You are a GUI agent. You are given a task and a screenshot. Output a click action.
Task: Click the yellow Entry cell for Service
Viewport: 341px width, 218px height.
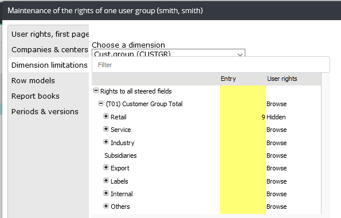tap(243, 130)
